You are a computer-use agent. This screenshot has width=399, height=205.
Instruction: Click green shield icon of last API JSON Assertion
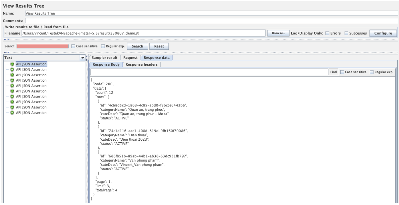12,113
